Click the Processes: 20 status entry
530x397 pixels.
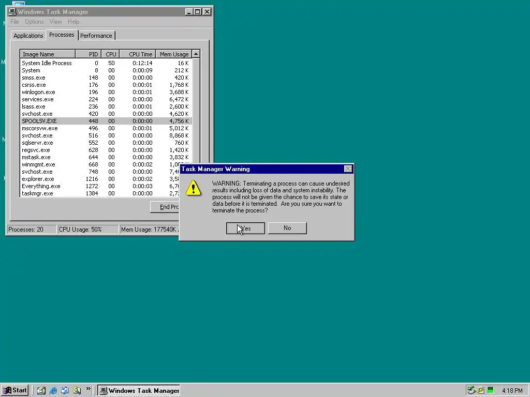32,230
